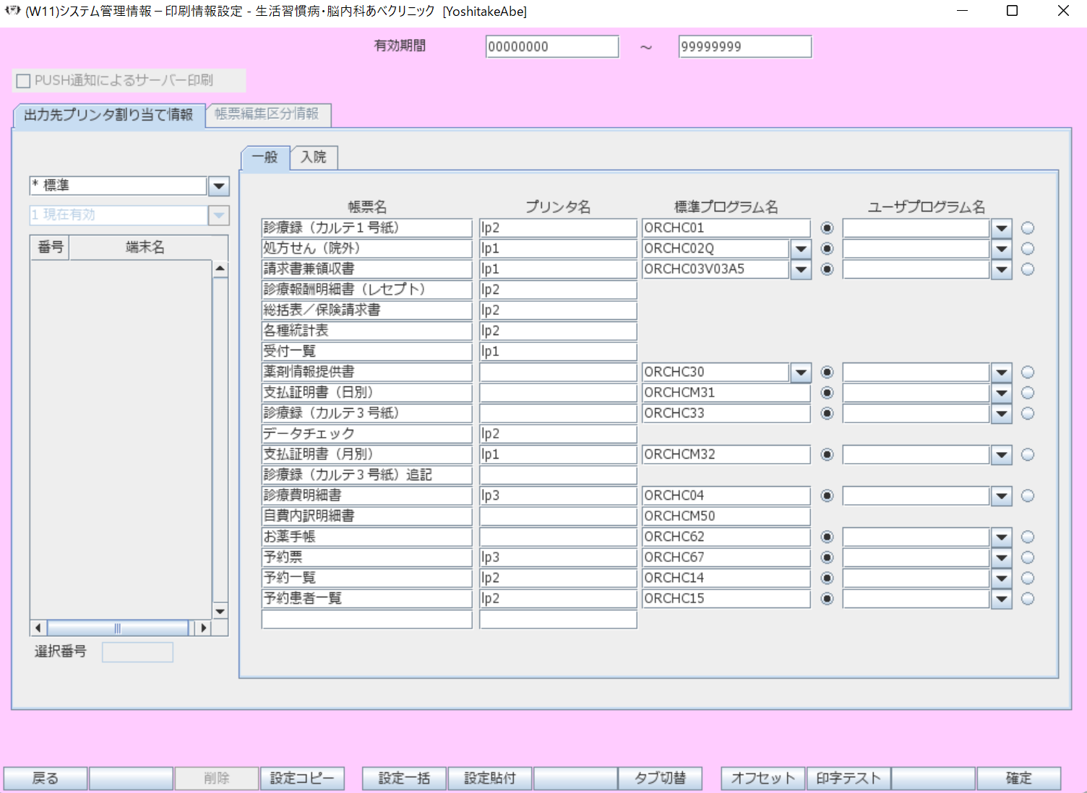Open the 帳票編集区分情報 tab
1087x793 pixels.
(x=267, y=114)
